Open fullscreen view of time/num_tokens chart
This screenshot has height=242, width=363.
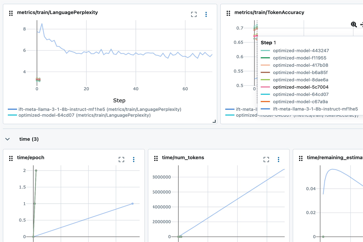point(266,159)
